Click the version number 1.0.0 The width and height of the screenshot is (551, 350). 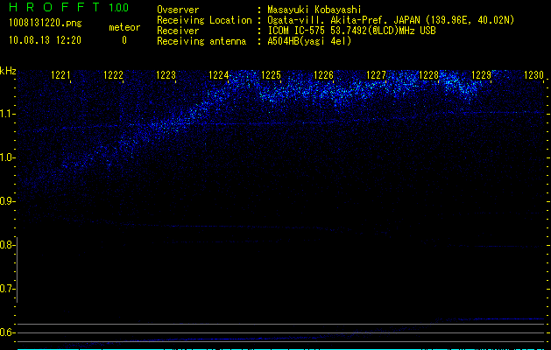coord(119,7)
